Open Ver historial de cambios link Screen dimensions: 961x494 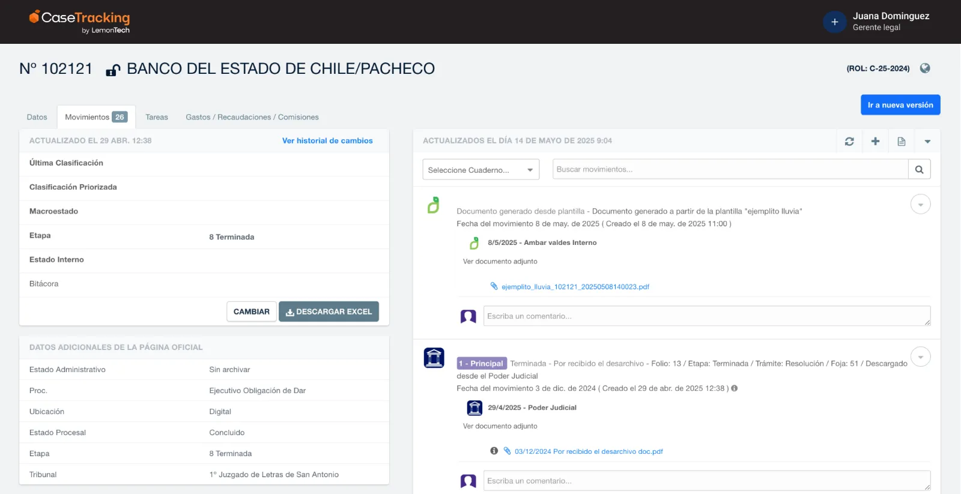327,141
